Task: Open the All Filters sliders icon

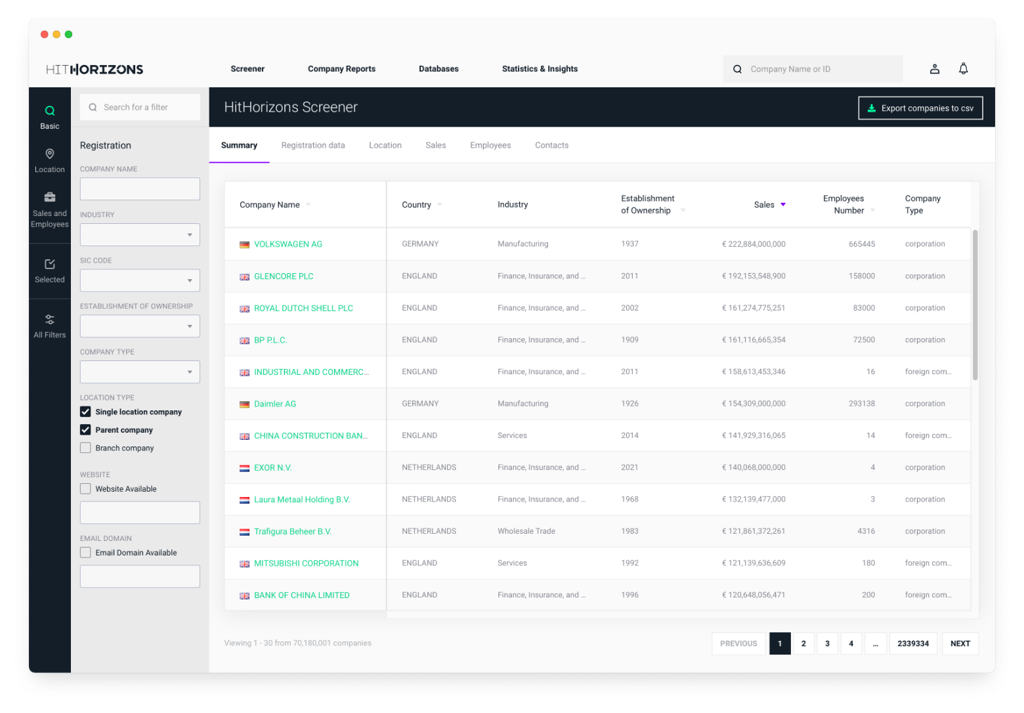Action: click(50, 320)
